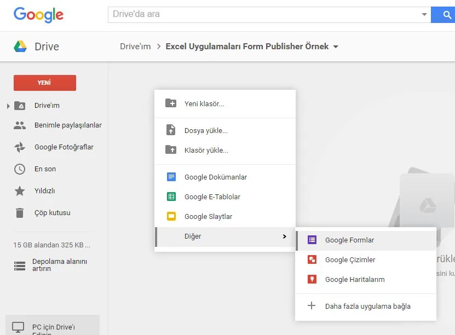
Task: Click the Drive'ım folder icon in sidebar
Action: (20, 106)
